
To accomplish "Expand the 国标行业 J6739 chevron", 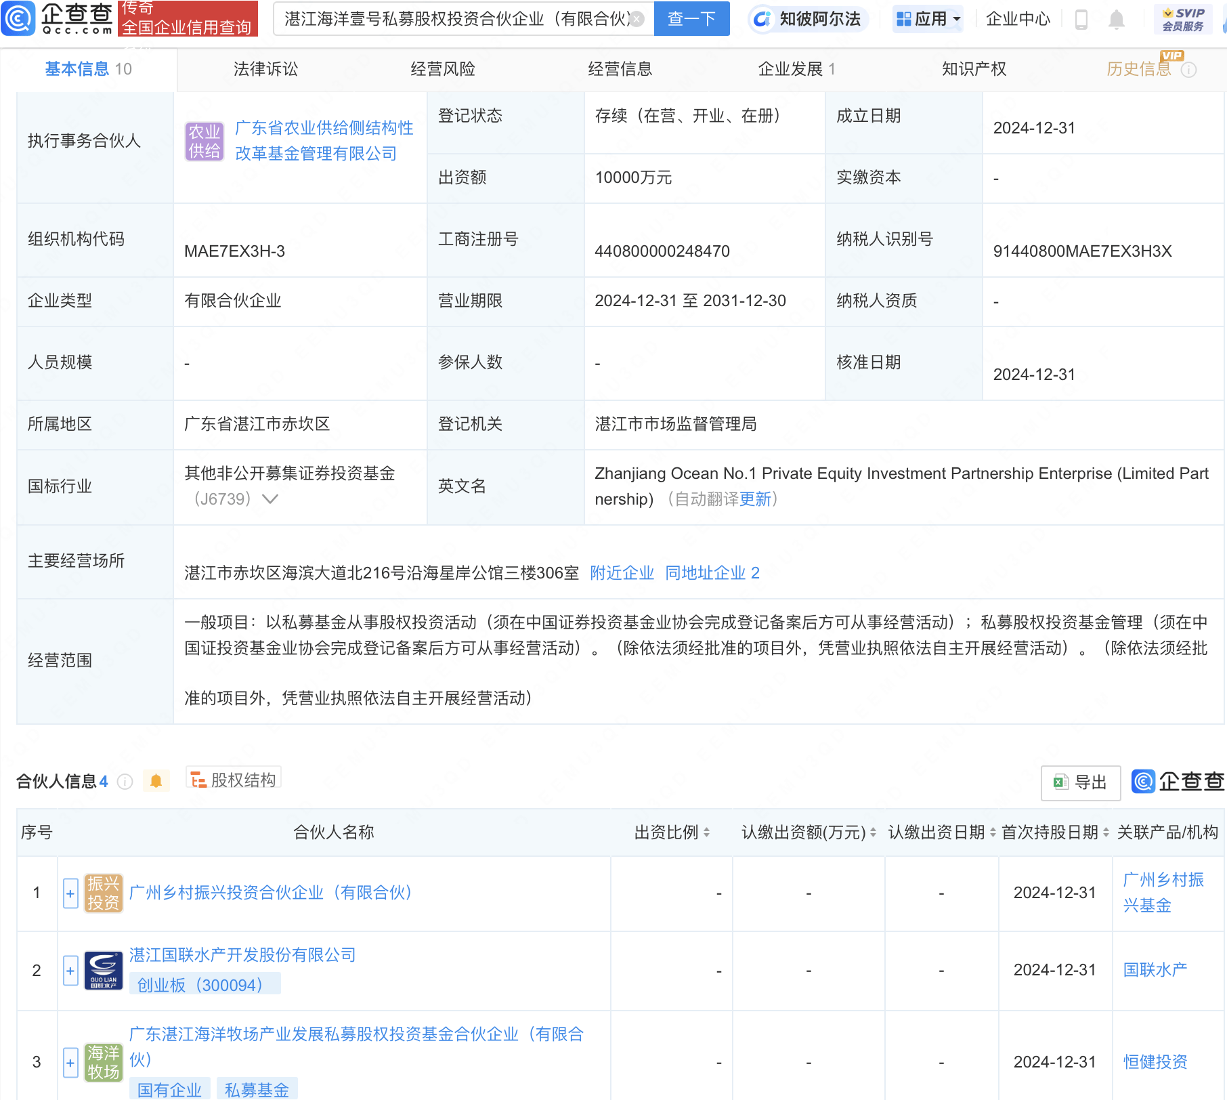I will (270, 499).
